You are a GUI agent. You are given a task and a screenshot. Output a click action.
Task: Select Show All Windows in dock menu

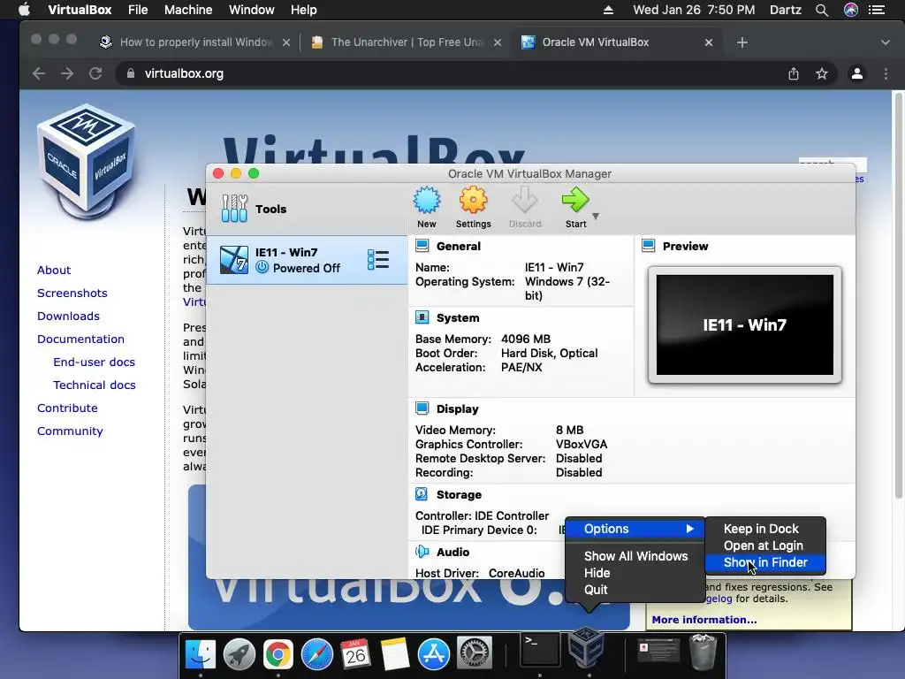635,556
